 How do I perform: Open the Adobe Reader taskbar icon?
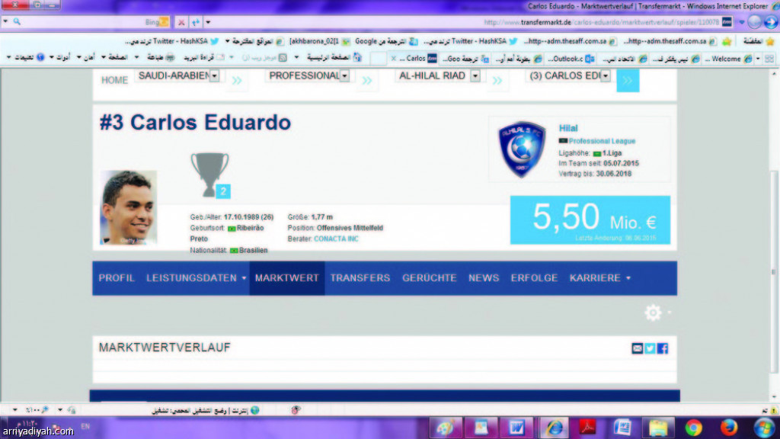[587, 428]
